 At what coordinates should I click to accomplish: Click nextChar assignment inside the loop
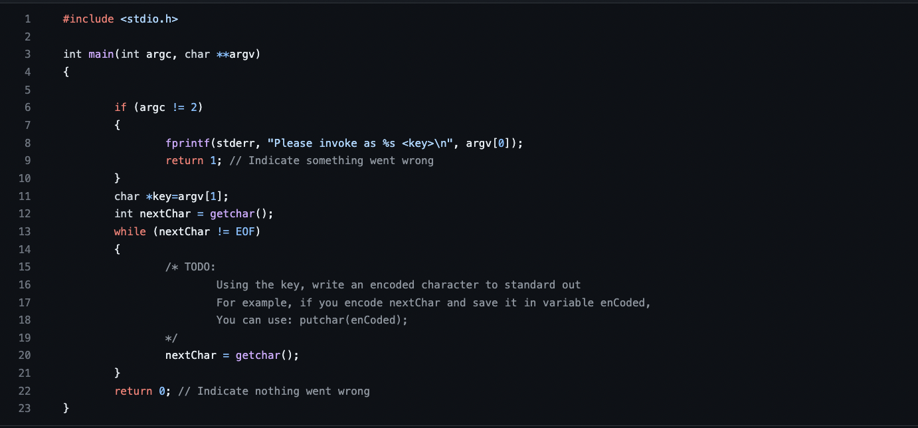click(x=232, y=356)
